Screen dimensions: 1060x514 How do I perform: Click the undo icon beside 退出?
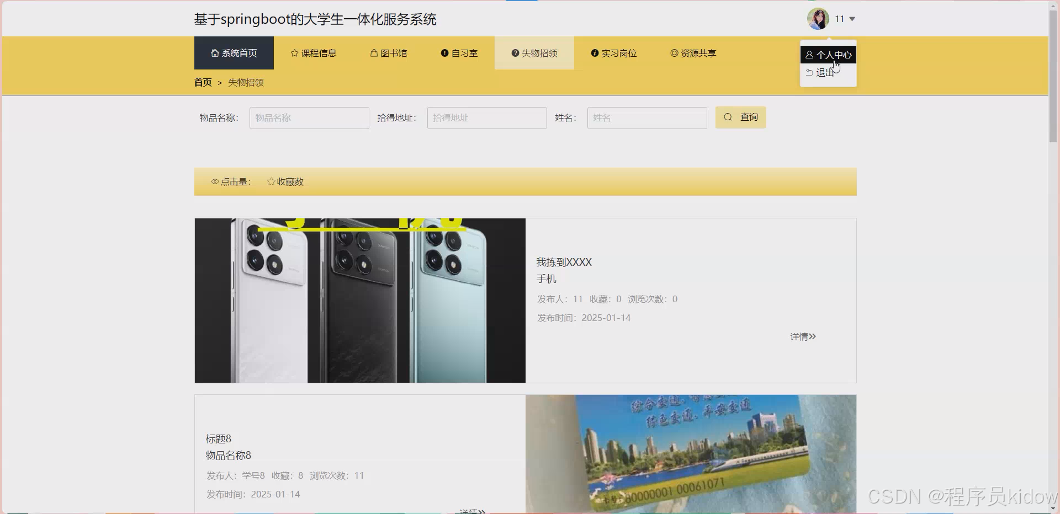coord(809,72)
